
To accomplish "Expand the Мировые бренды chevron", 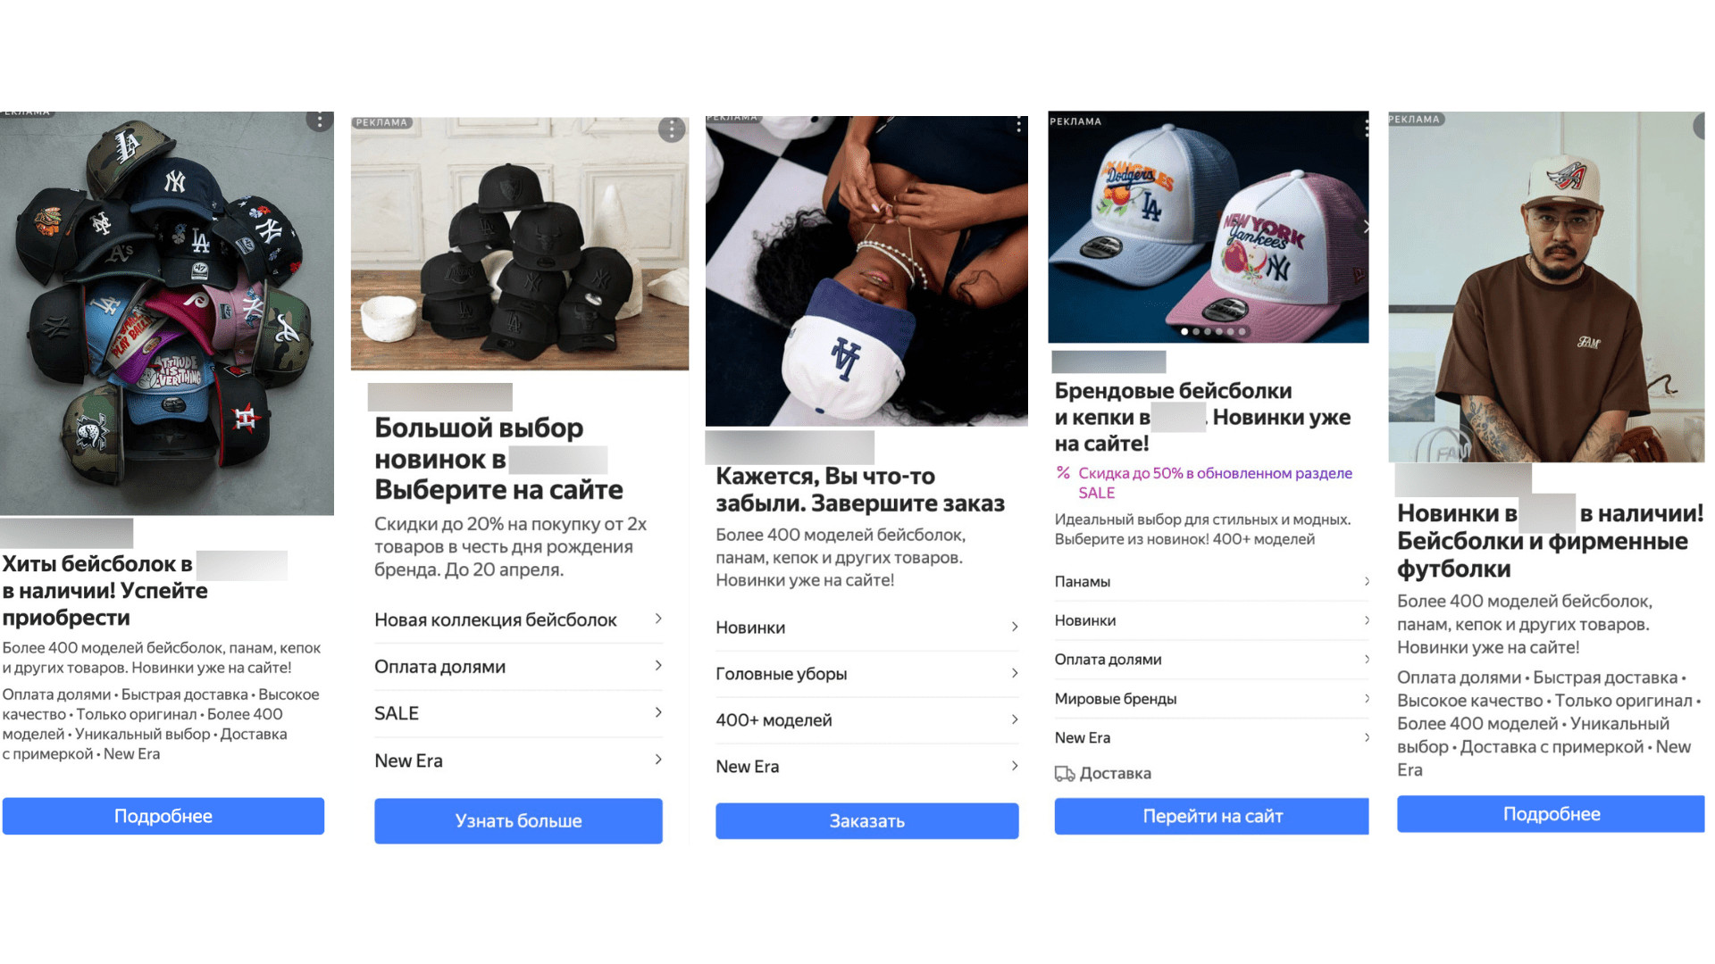I will tap(1367, 698).
